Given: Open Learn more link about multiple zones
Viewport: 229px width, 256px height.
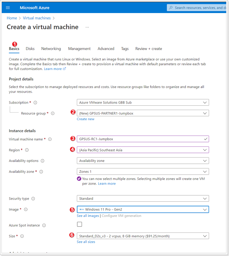Looking at the screenshot, I should [x=107, y=184].
